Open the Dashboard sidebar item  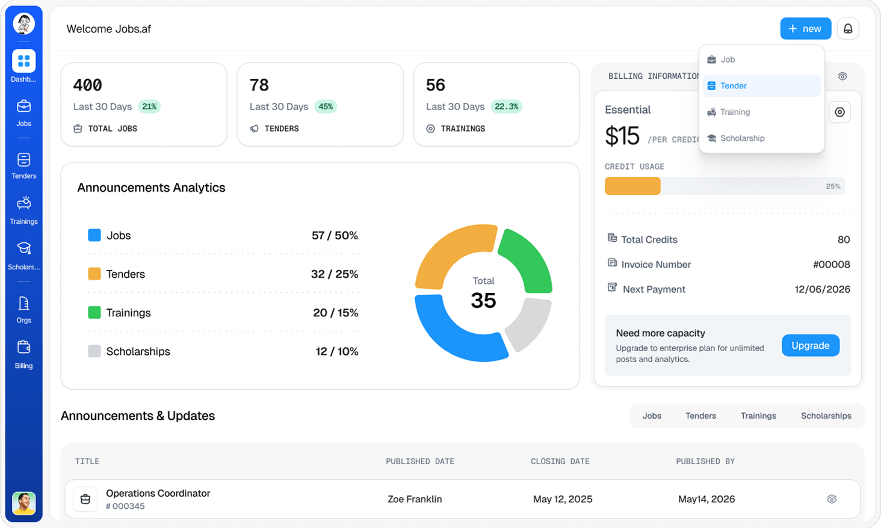click(x=23, y=66)
